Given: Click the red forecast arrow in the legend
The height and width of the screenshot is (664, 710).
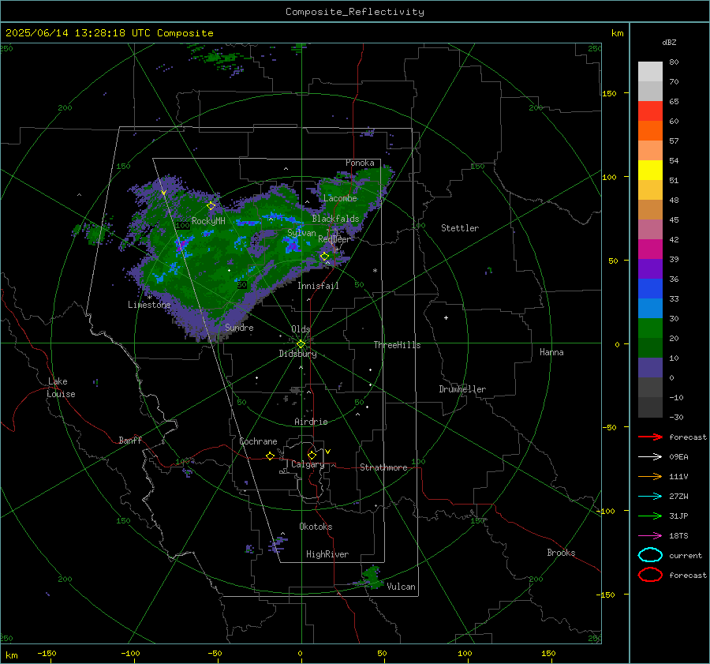Looking at the screenshot, I should (x=650, y=437).
